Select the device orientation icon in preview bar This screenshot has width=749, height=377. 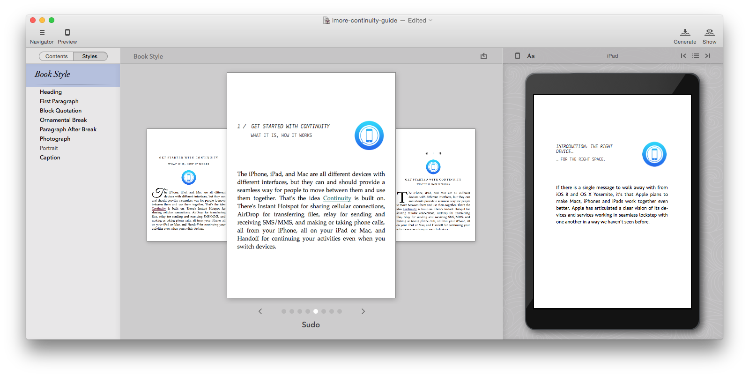(518, 56)
